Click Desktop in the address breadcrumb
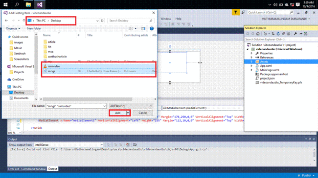The width and height of the screenshot is (318, 178). tap(56, 20)
